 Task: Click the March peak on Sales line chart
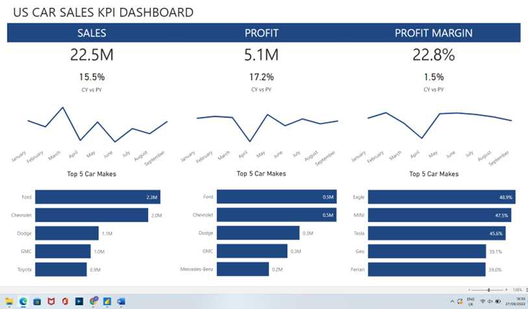pyautogui.click(x=62, y=108)
